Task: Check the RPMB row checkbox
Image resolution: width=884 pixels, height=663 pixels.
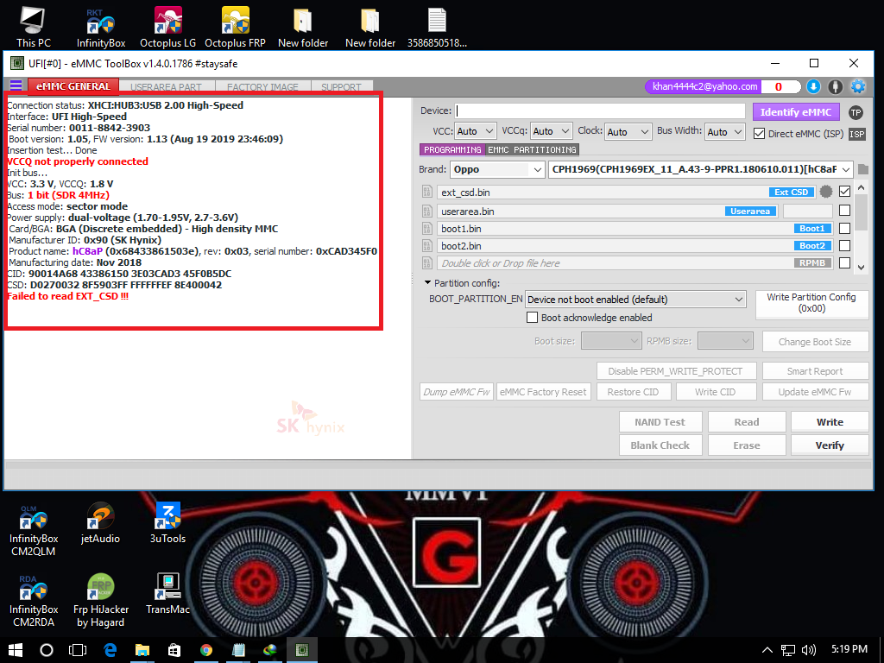Action: (844, 262)
